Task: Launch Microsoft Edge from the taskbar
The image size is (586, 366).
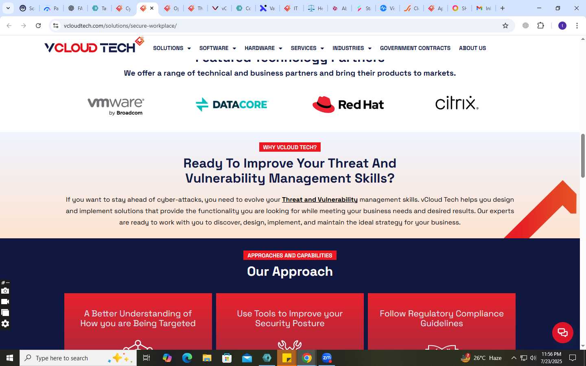Action: (187, 358)
